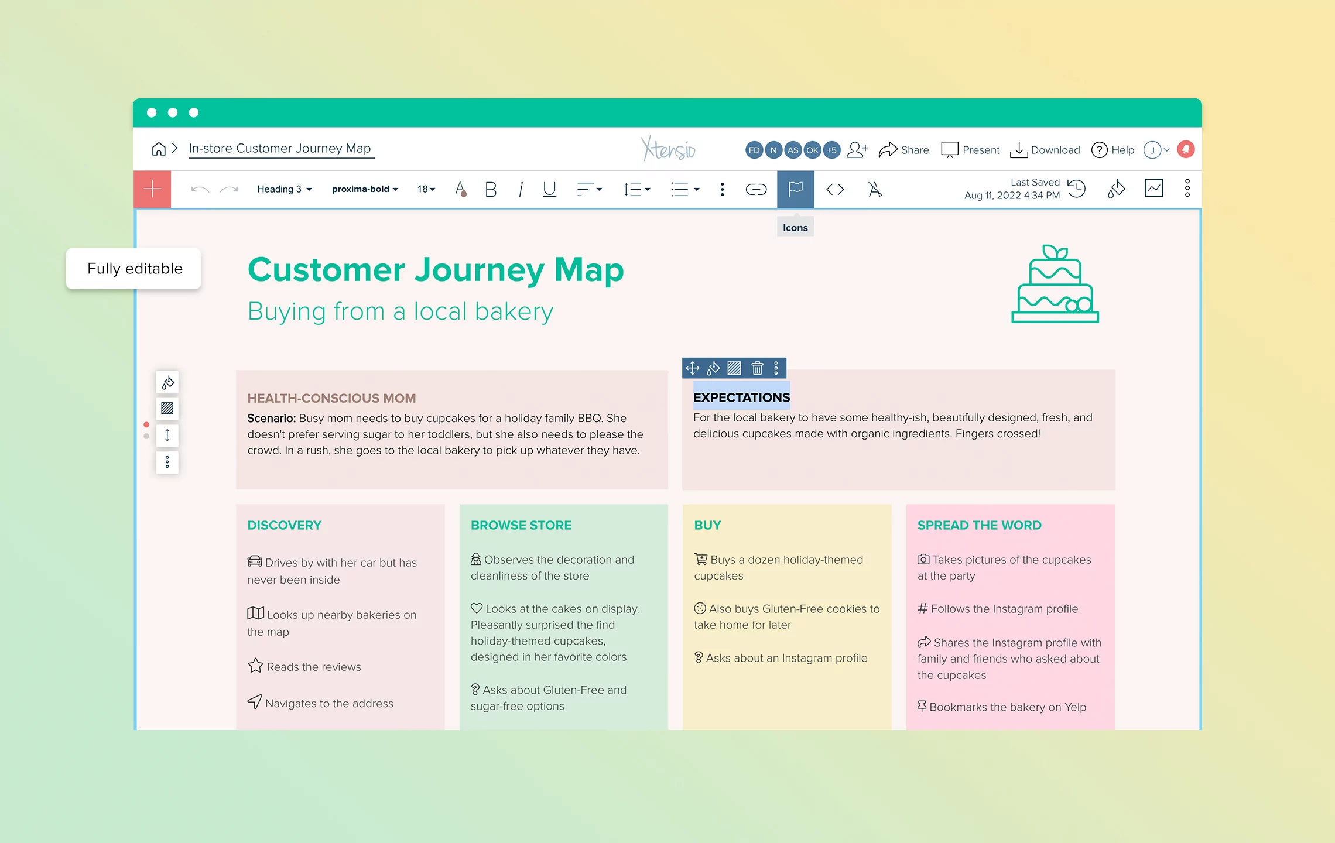Open the analytics chart icon
Image resolution: width=1335 pixels, height=843 pixels.
[1153, 188]
